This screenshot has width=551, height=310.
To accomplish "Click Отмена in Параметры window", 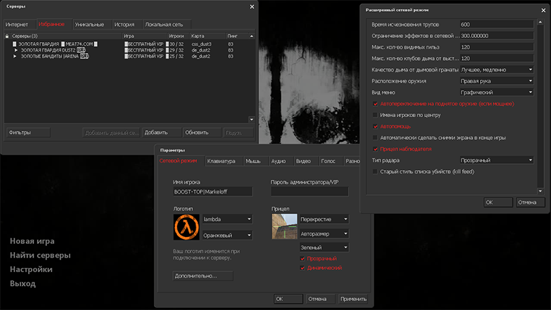I will tap(320, 299).
